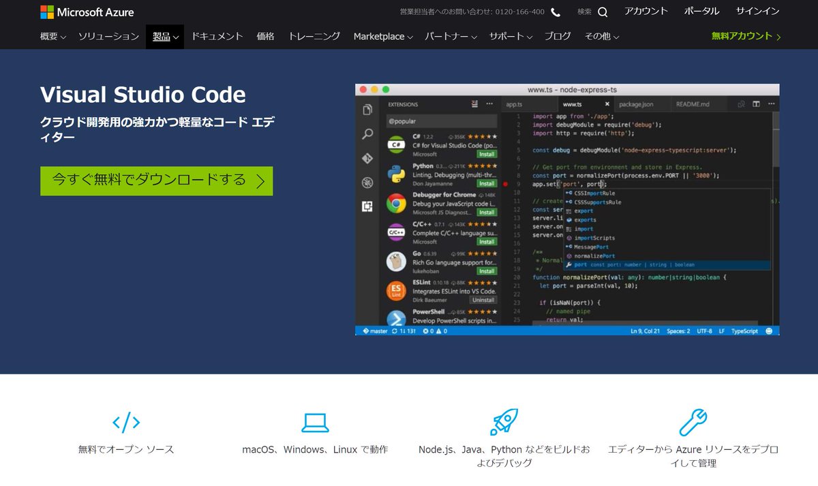Select the importScripts autocomplete suggestion
The height and width of the screenshot is (486, 818).
coord(667,238)
